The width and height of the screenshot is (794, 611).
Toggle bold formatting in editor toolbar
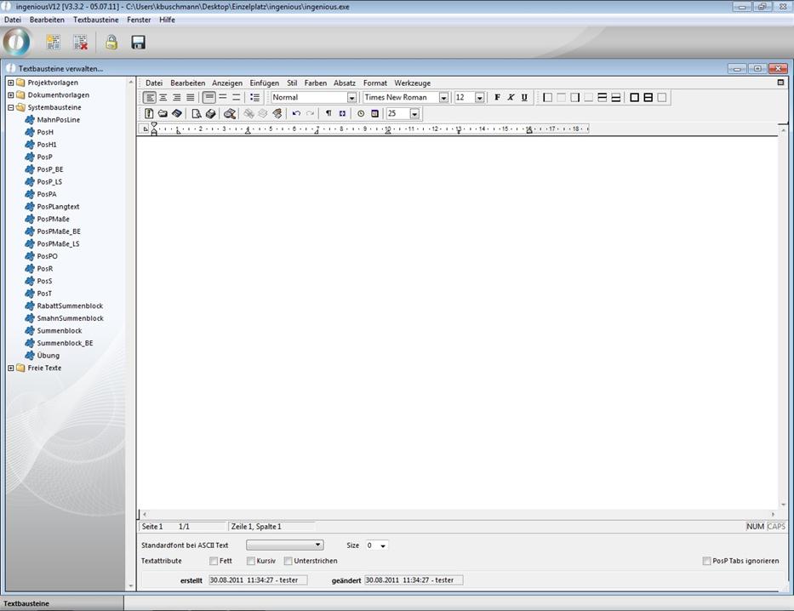pyautogui.click(x=498, y=98)
